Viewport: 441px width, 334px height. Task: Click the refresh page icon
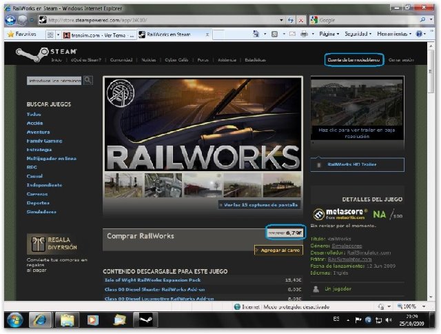[283, 20]
